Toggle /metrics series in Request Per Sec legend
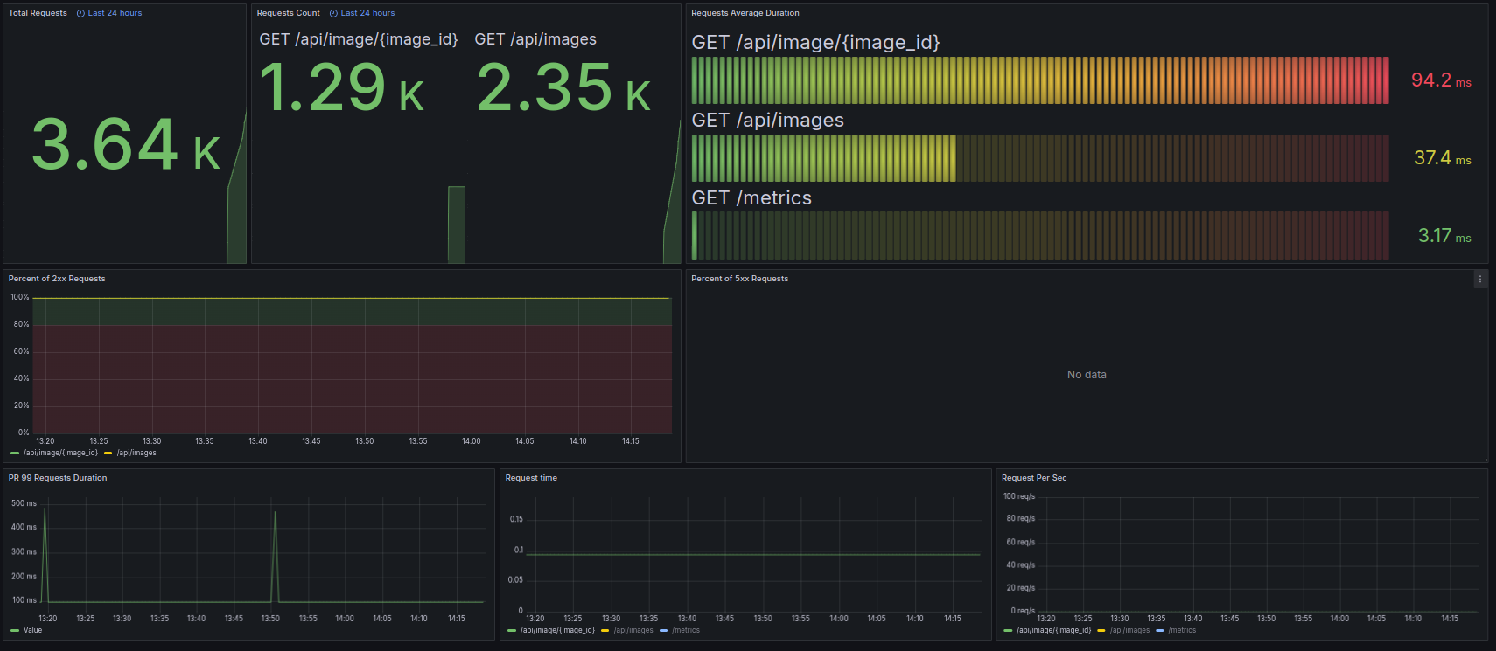 (1182, 630)
